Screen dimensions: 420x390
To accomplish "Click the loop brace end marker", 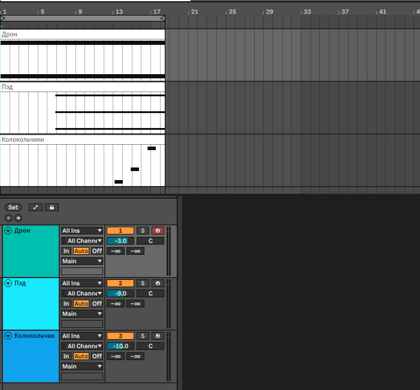I will coord(162,18).
